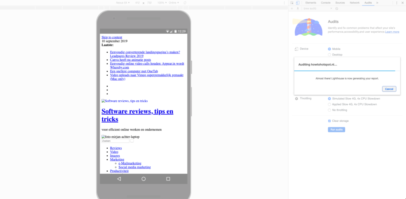Cancel the running Lighthouse audit
Viewport: 406px width, 199px height.
pos(389,89)
